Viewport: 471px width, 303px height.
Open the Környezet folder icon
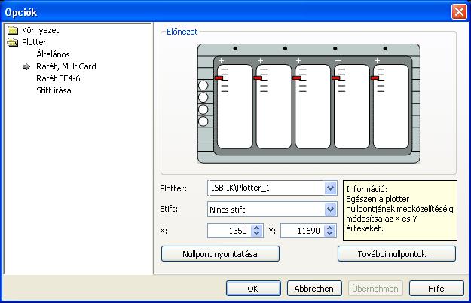tap(13, 30)
